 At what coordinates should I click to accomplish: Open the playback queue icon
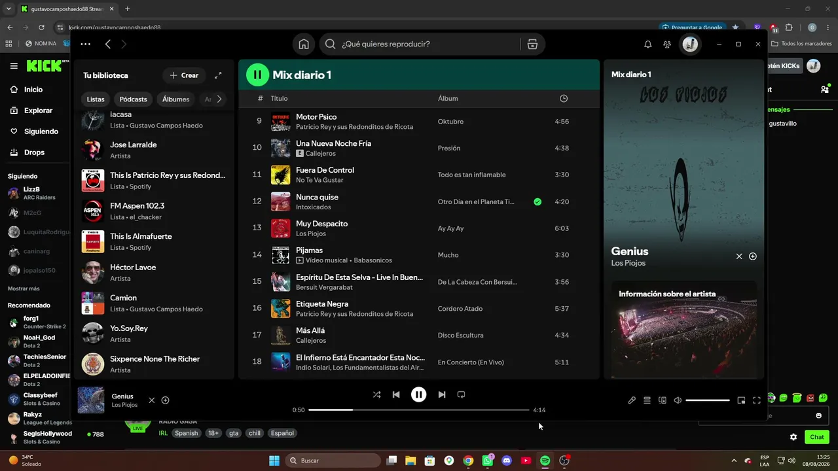647,400
